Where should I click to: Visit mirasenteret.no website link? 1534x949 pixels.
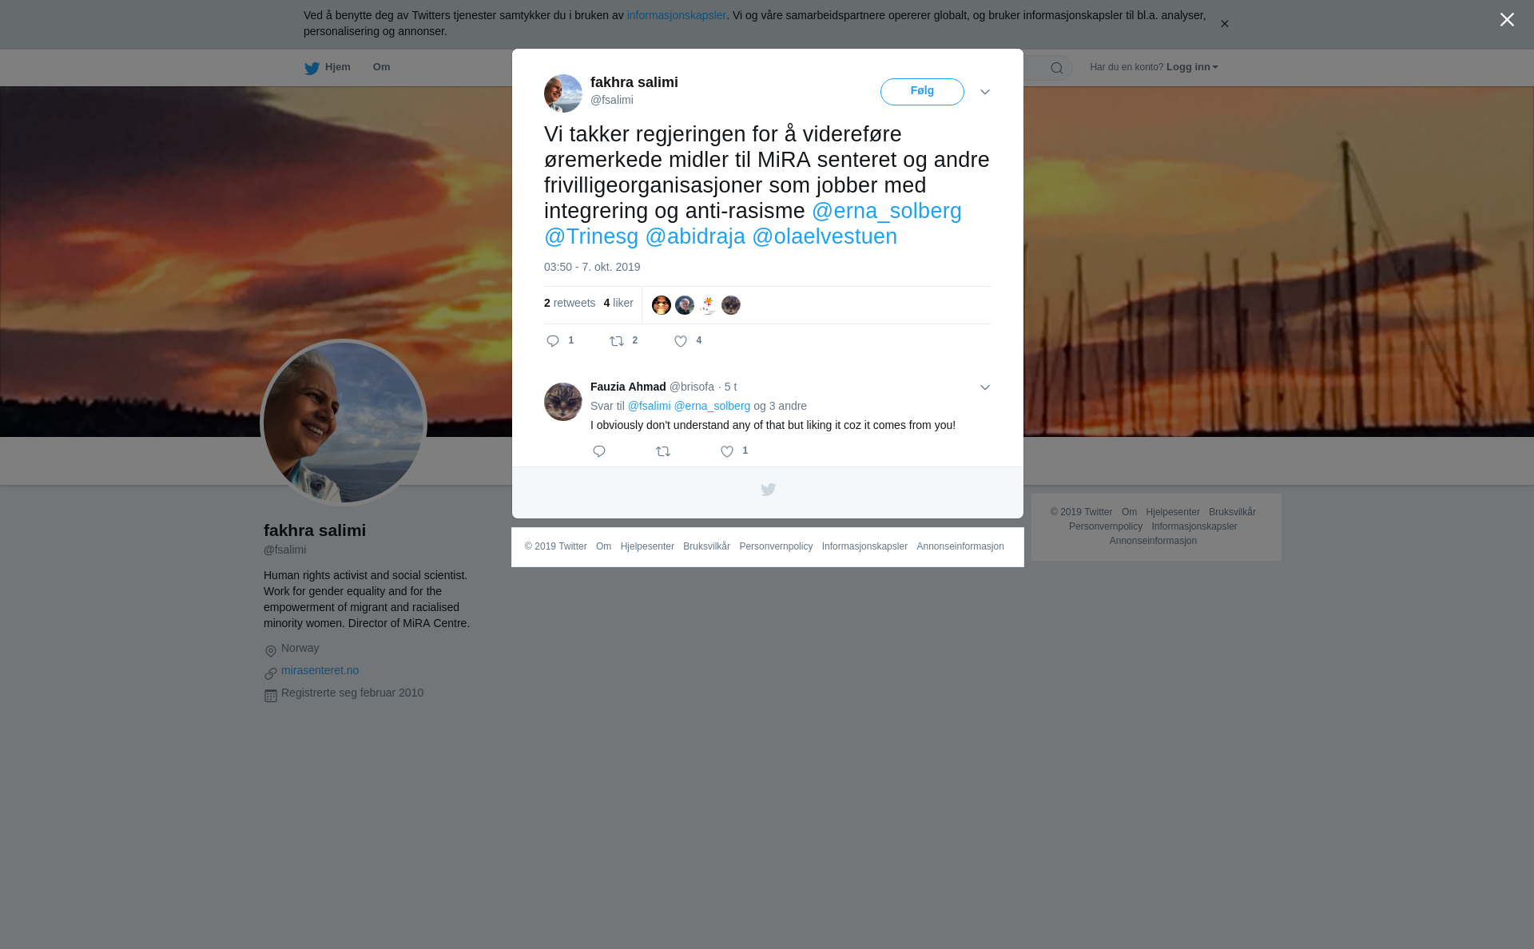320,670
